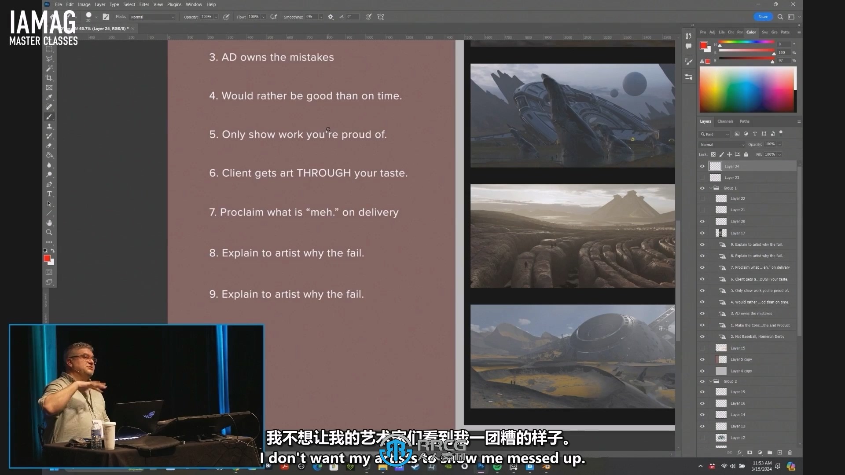Select the Healing Brush tool

(49, 107)
